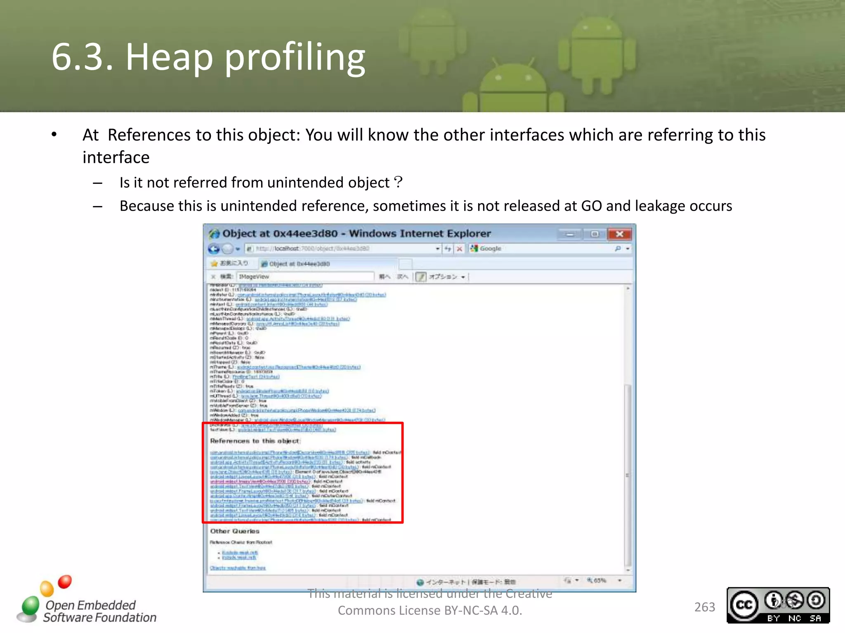
Task: Expand the address bar history dropdown arrow
Action: point(438,249)
